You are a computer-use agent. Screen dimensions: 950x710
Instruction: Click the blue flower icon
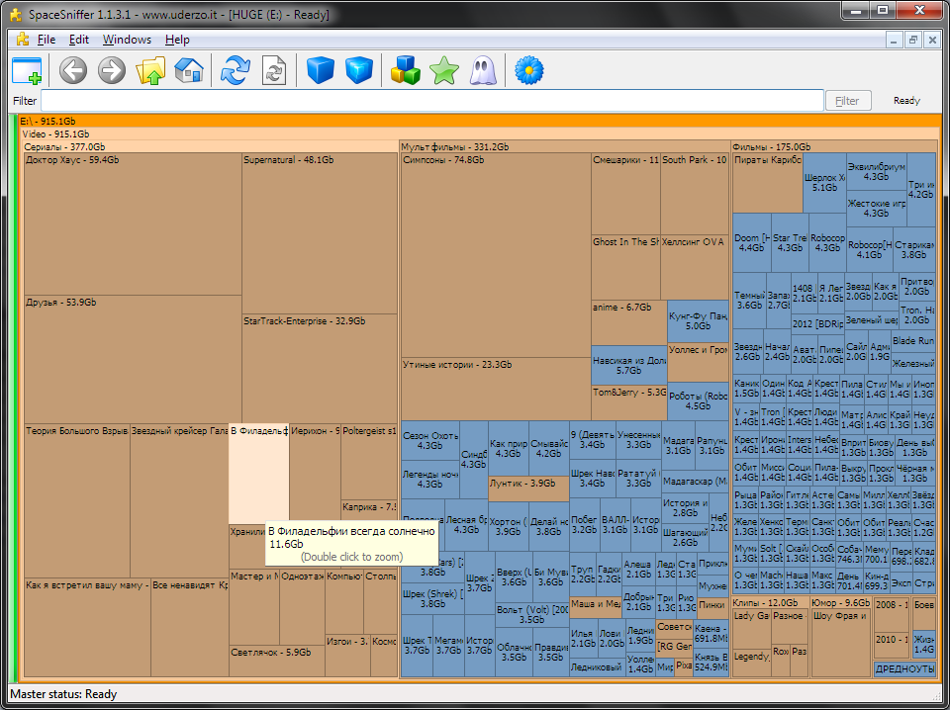[x=530, y=70]
